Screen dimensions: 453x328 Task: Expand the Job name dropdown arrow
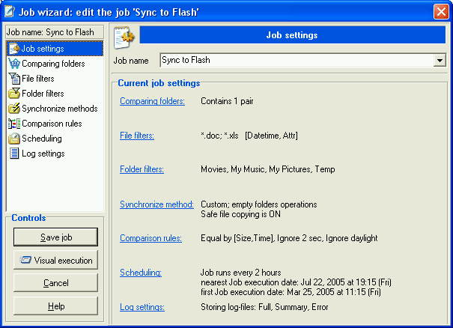[x=440, y=61]
